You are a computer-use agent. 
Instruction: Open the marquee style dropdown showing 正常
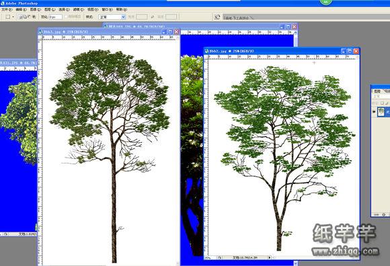click(112, 17)
